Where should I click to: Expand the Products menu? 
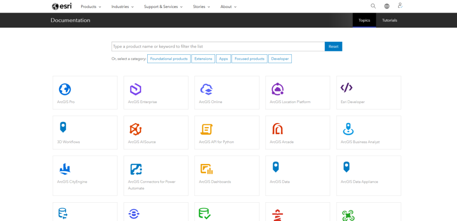(91, 7)
